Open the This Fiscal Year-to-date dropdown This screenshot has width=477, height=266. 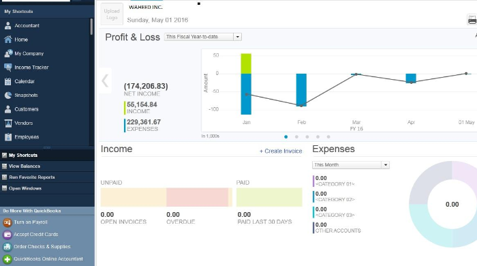[x=203, y=37]
